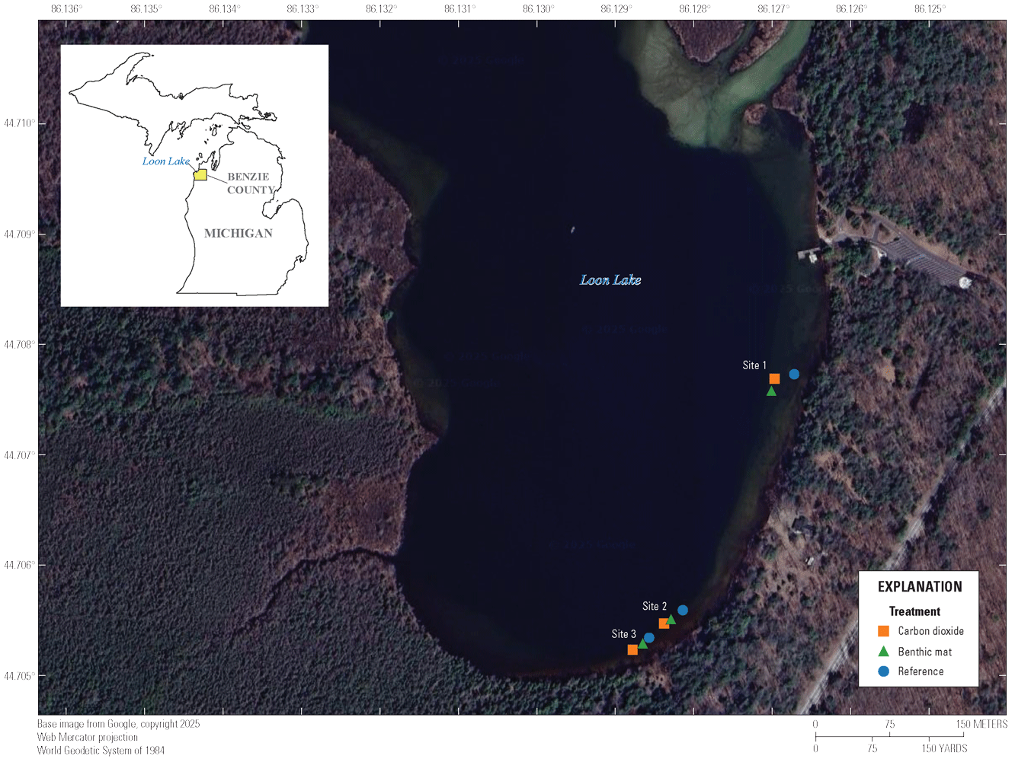Click 'World Geodetic System of 1984' note

pos(101,750)
